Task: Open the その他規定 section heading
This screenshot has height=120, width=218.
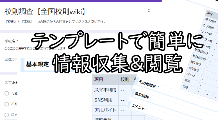Action: 147,85
